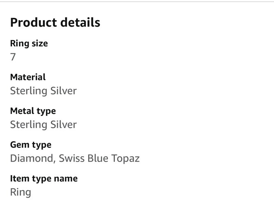Click the "Metal type" attribute label

click(x=33, y=111)
